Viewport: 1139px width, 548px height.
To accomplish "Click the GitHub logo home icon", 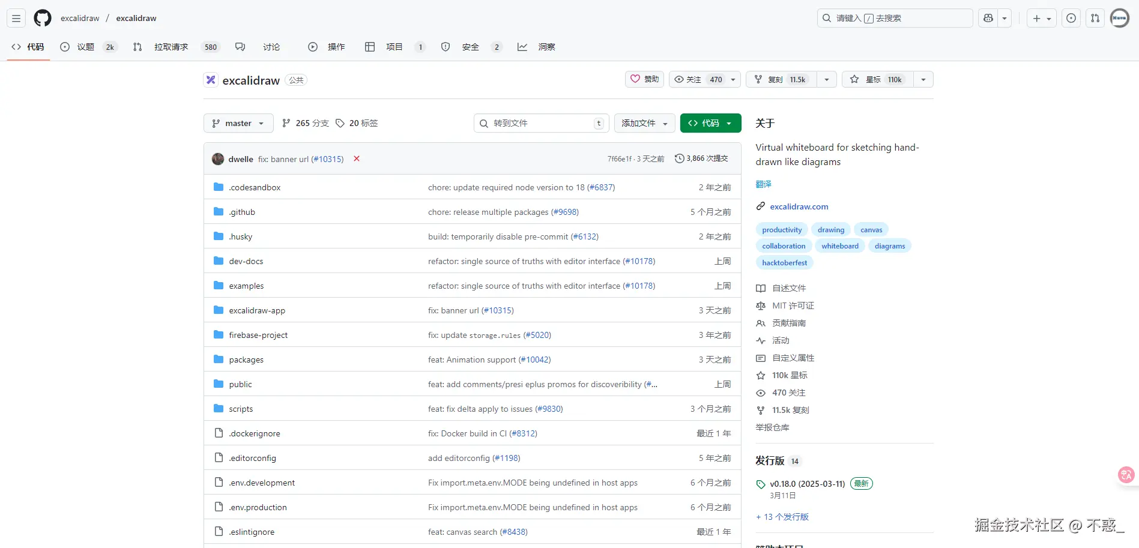I will pyautogui.click(x=43, y=18).
